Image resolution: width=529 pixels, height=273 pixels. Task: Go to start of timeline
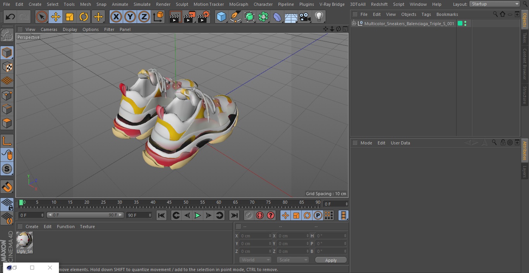coord(161,215)
